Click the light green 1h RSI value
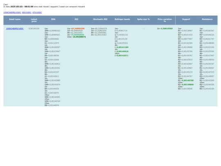221x166 pixels. pyautogui.click(x=77, y=35)
